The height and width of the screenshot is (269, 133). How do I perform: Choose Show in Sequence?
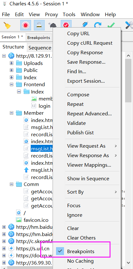point(88,179)
